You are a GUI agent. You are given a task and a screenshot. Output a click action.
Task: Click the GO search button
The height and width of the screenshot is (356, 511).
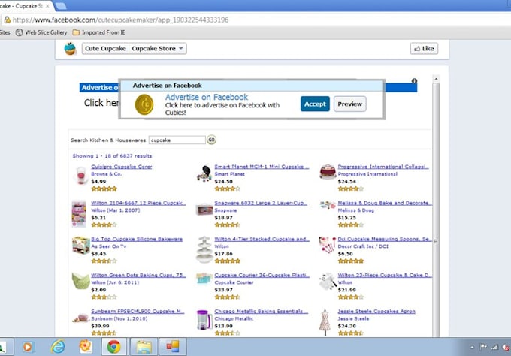click(211, 140)
